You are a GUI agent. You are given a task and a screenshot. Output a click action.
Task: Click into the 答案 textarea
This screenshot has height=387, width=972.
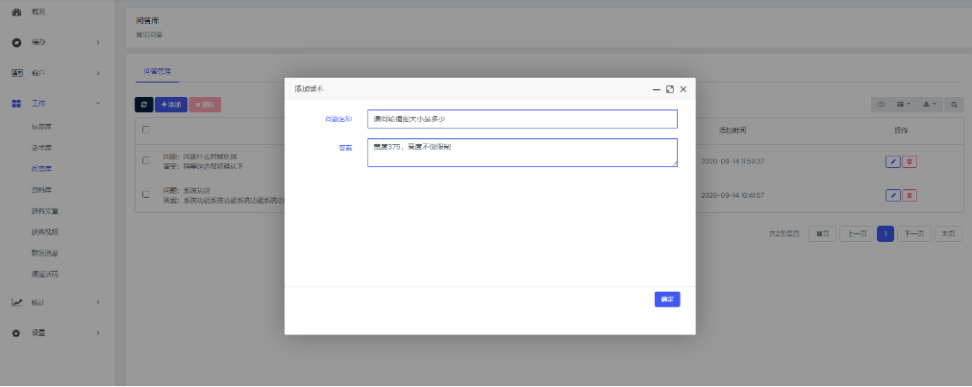tap(522, 152)
